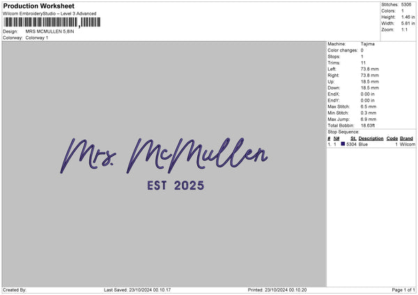
Task: Click the 'Last Saved' timestamp in footer
Action: (137, 289)
